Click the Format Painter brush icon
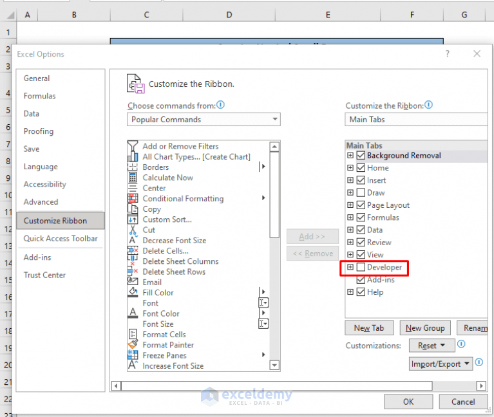Screen dimensions: 494x417 pyautogui.click(x=133, y=345)
